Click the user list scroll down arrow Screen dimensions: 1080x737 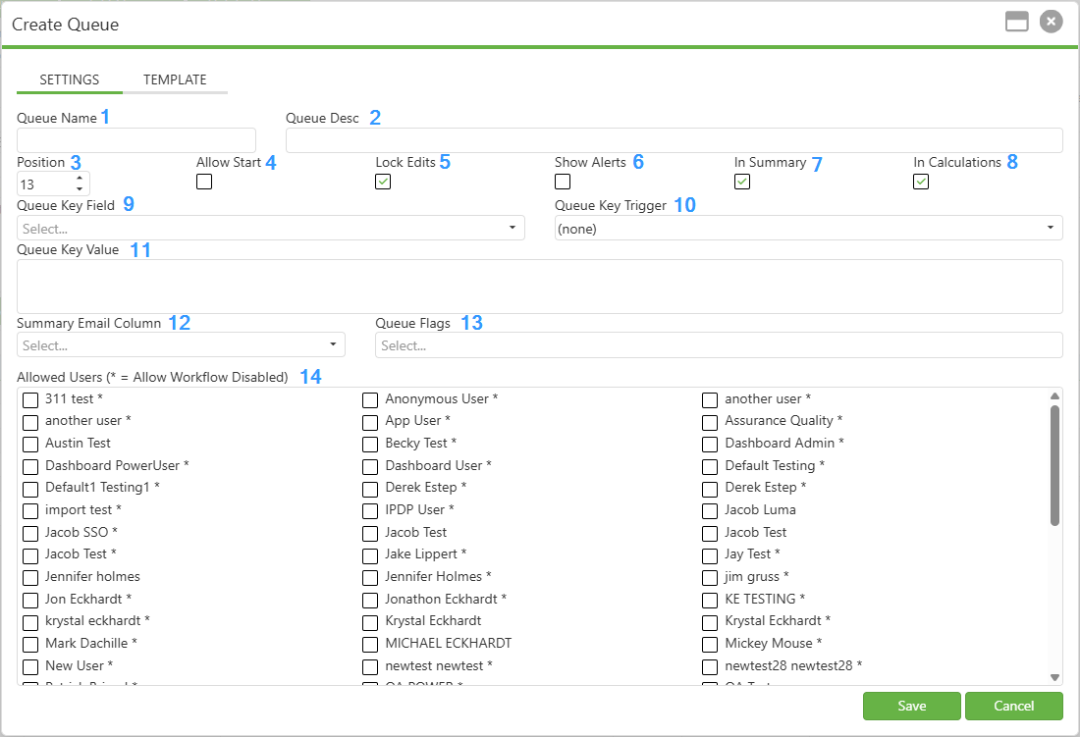[x=1054, y=677]
